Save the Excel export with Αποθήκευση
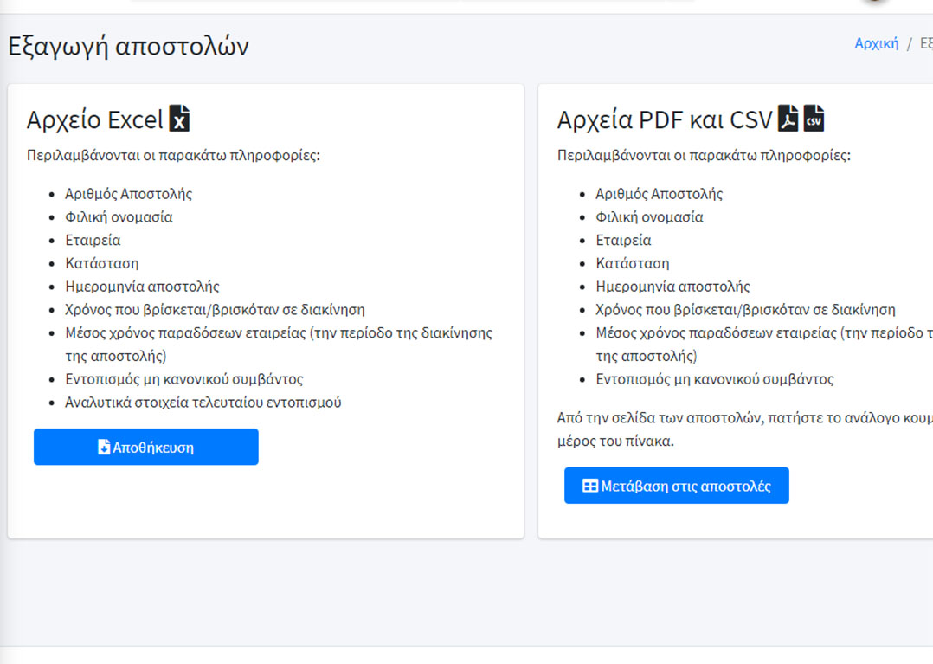Screen dimensions: 933x664 145,447
